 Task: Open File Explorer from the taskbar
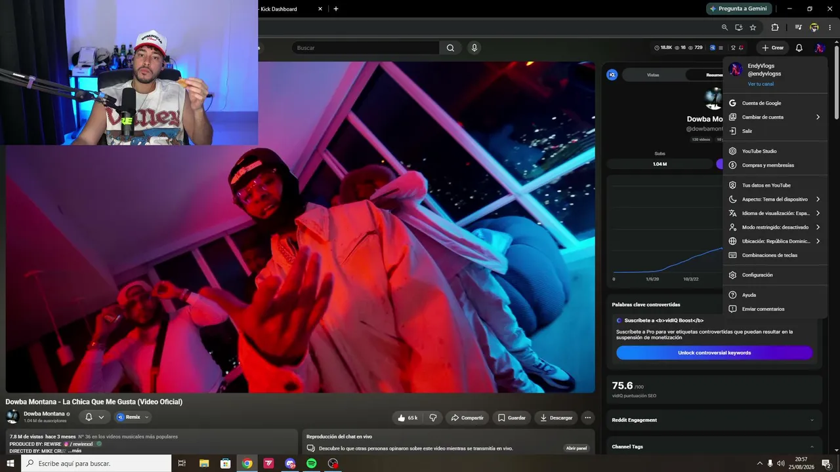pyautogui.click(x=204, y=463)
